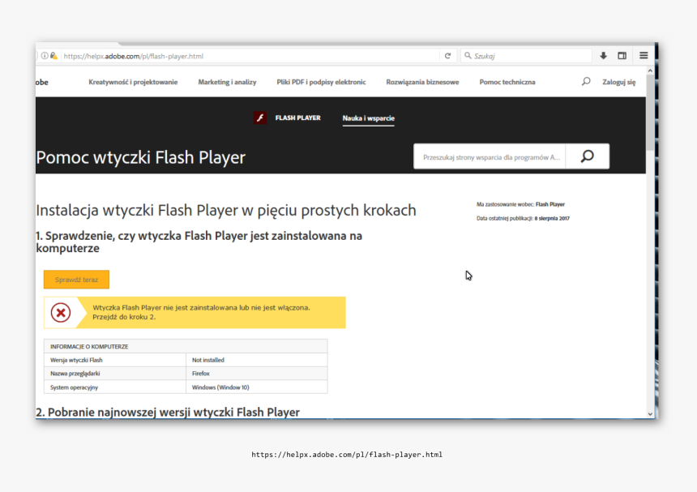Show the Firefox sidebar panel icon
The height and width of the screenshot is (492, 697).
(622, 56)
